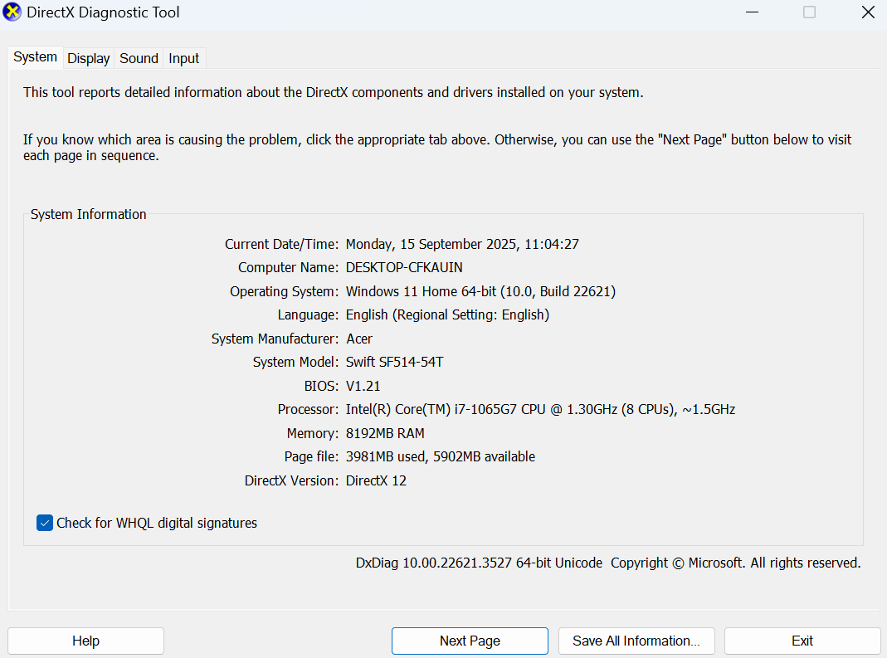Click the DxDiag version copyright text
This screenshot has height=658, width=887.
(608, 563)
